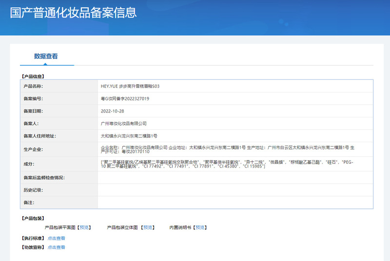Click the filing date 2022-10-28
Image resolution: width=390 pixels, height=261 pixels.
[x=113, y=111]
